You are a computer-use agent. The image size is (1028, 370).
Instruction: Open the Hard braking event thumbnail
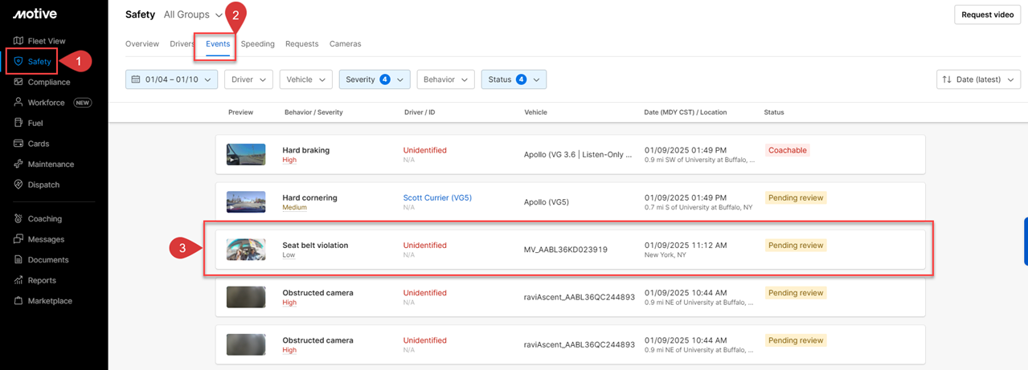pos(246,154)
